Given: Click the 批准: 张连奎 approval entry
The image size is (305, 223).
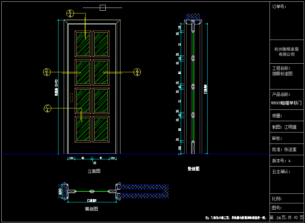Looking at the screenshot, I should coord(284,150).
